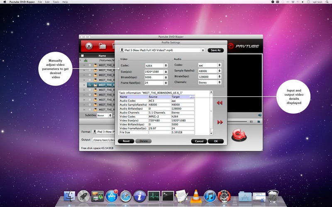Click the red rewind double-arrow icon
The height and width of the screenshot is (207, 332).
[220, 103]
